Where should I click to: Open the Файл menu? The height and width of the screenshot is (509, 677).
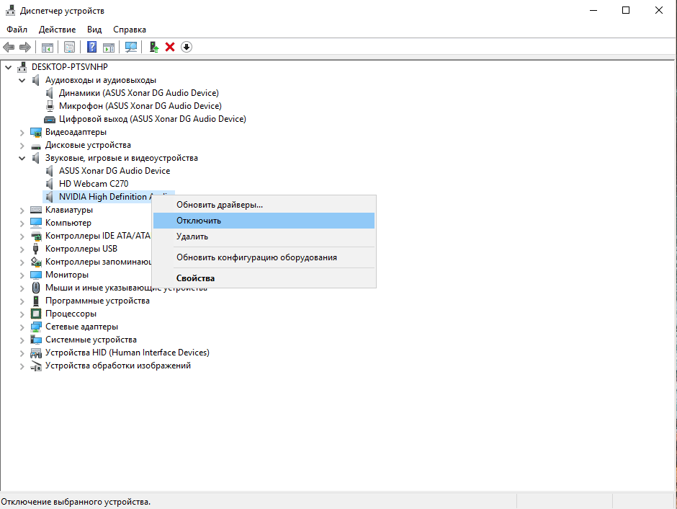pos(17,30)
